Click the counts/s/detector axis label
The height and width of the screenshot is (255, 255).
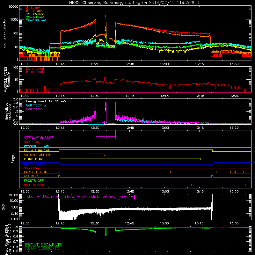coord(4,33)
